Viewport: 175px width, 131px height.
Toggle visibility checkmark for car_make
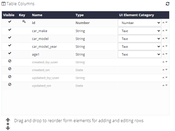pyautogui.click(x=10, y=30)
